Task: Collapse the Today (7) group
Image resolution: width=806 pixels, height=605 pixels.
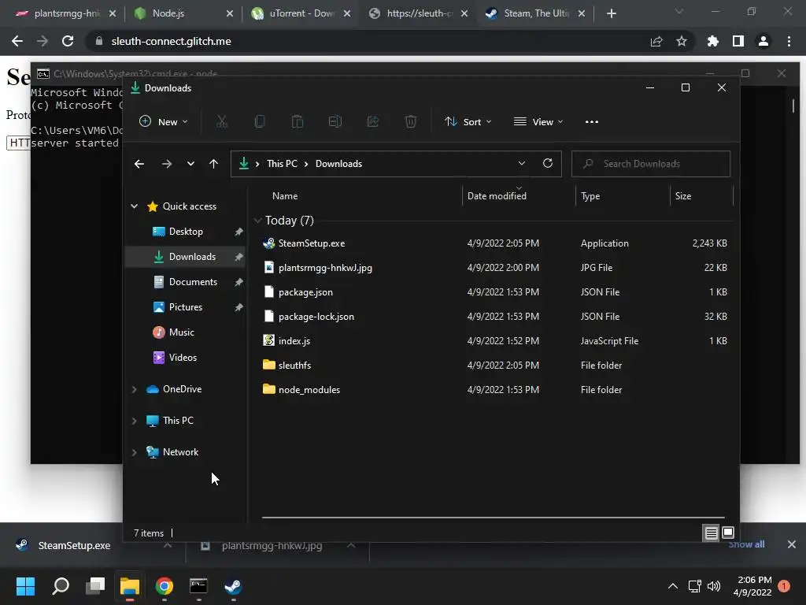Action: 257,221
